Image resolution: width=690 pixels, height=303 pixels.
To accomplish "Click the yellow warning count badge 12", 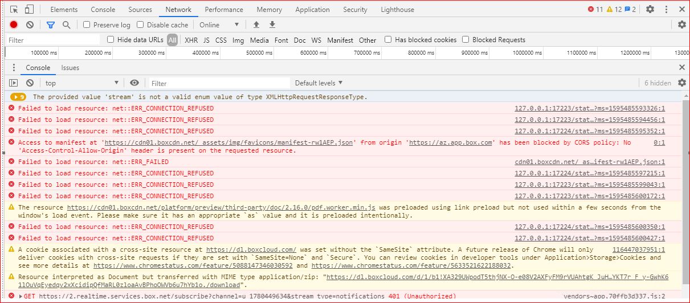I will point(614,10).
